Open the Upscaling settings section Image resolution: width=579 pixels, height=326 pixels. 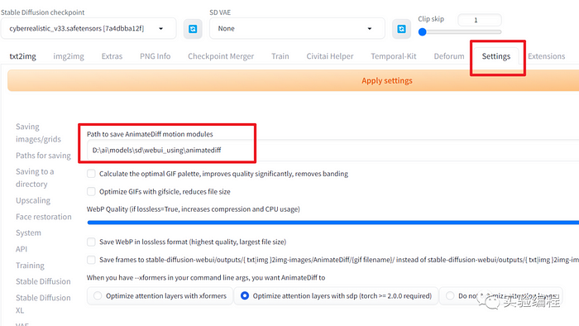33,200
